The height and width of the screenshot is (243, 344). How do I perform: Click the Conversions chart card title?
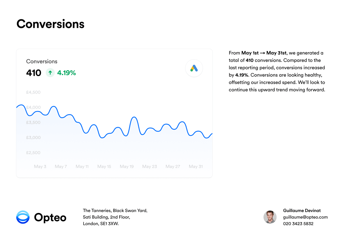tap(42, 61)
